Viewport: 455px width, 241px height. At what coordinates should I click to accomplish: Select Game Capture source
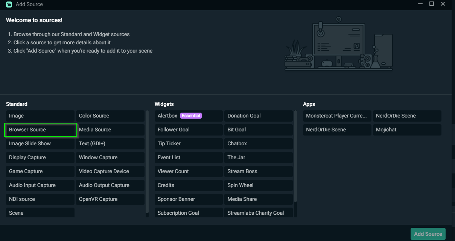pyautogui.click(x=40, y=171)
